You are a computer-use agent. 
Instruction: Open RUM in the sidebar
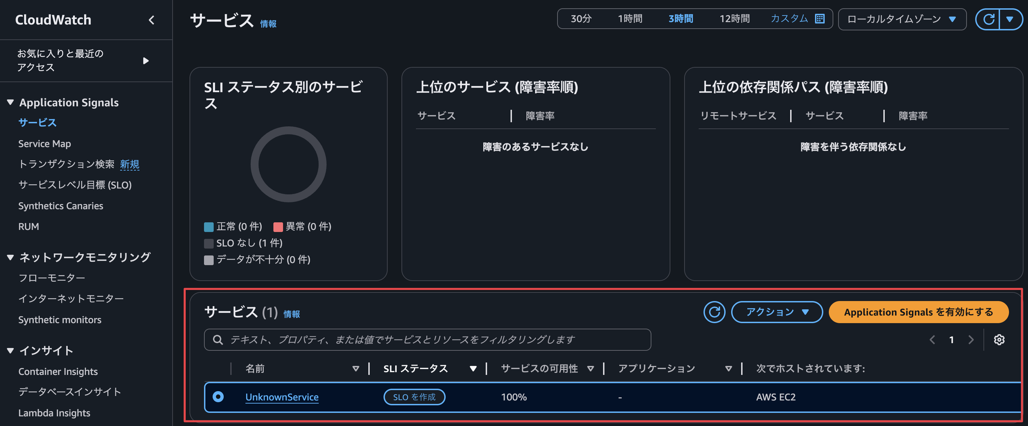28,226
